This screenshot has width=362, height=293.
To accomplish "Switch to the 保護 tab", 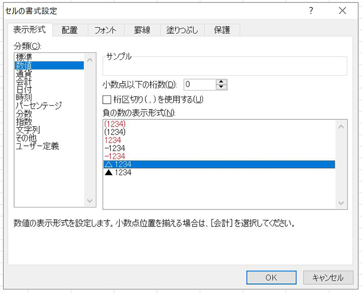I will [222, 30].
